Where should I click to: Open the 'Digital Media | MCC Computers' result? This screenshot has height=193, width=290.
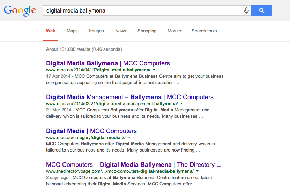click(91, 131)
